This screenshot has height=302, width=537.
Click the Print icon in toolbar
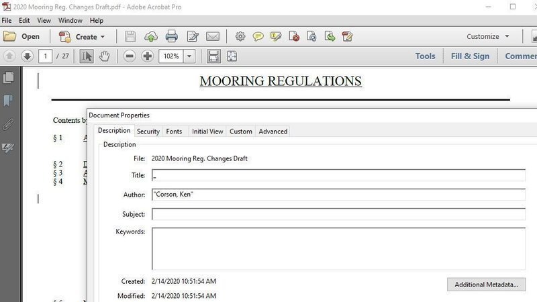(171, 36)
